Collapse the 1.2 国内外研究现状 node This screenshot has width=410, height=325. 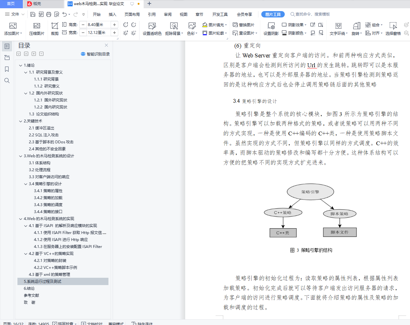tap(26, 93)
